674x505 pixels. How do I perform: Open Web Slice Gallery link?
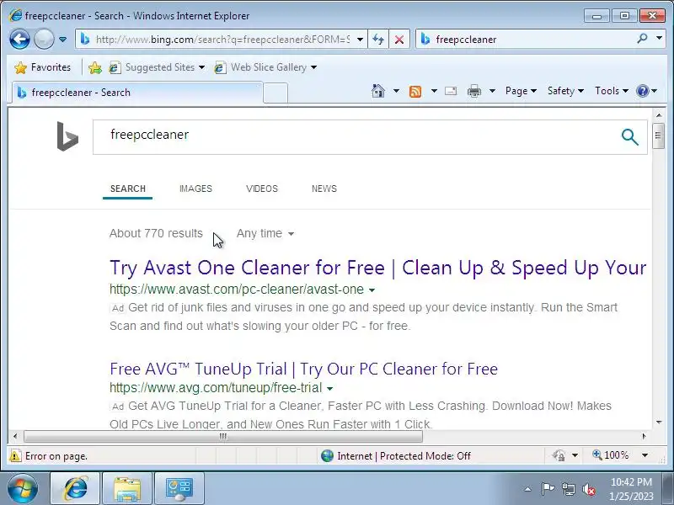[x=265, y=67]
